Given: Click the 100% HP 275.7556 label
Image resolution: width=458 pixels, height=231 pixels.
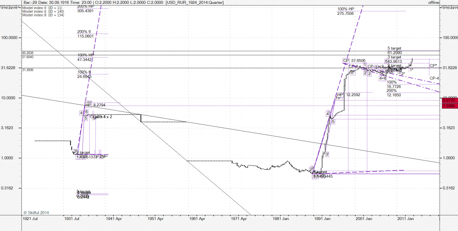Looking at the screenshot, I should pos(348,11).
